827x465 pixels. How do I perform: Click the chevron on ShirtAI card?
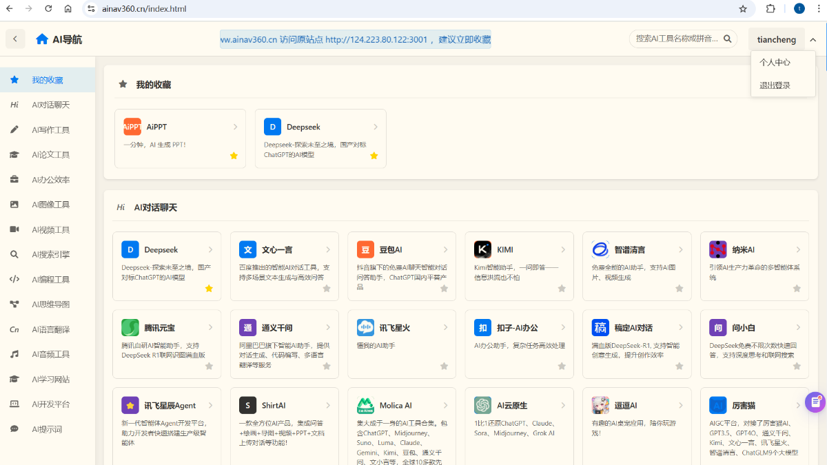(328, 405)
